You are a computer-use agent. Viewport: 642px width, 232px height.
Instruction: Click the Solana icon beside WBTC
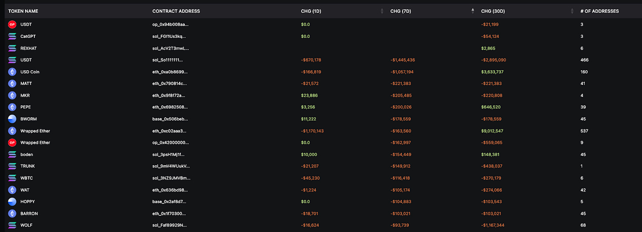point(12,178)
